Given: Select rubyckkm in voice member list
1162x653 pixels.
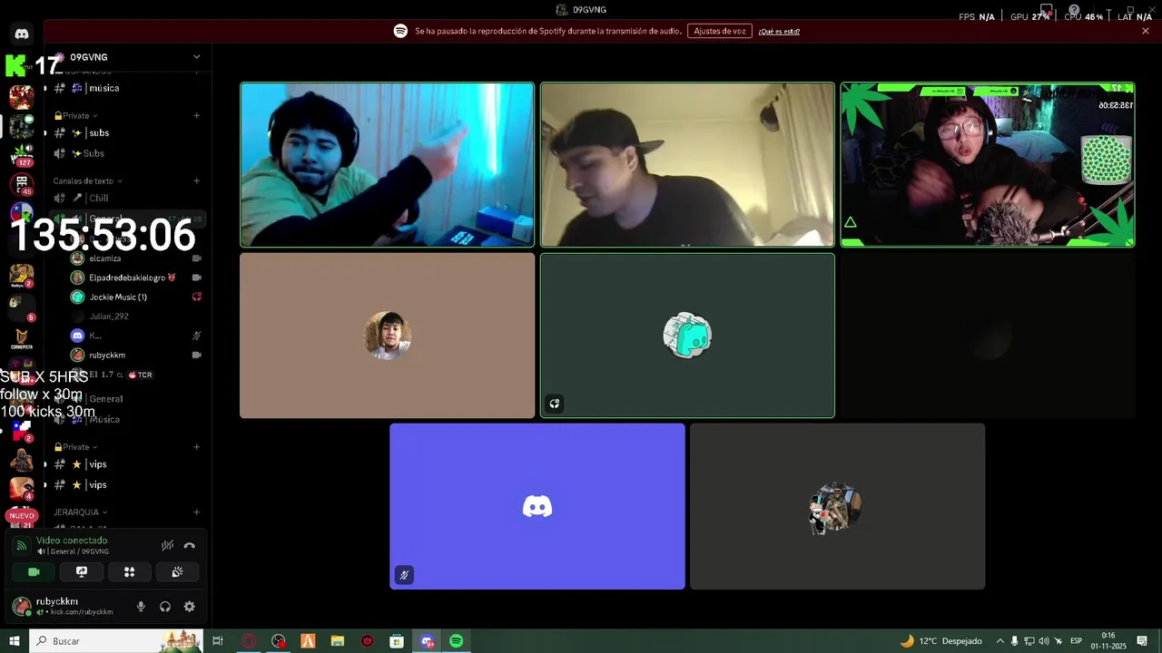Looking at the screenshot, I should point(136,355).
